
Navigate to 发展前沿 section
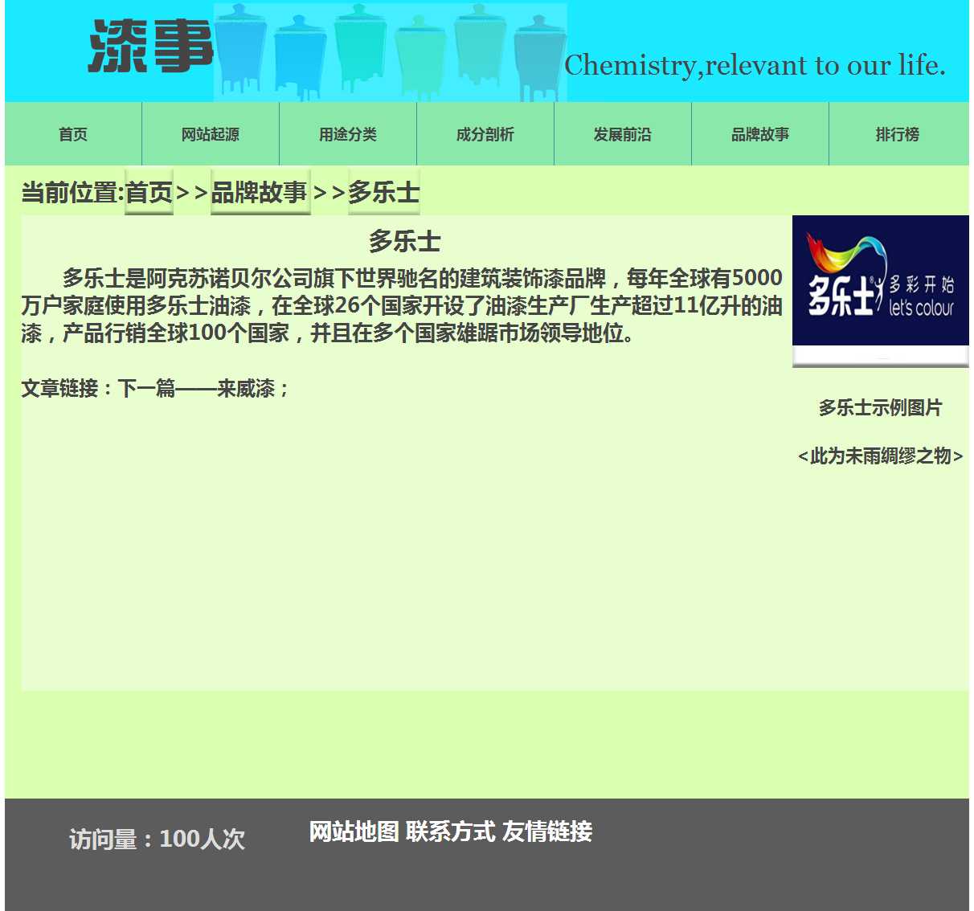click(x=623, y=134)
